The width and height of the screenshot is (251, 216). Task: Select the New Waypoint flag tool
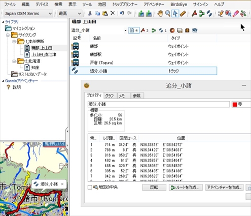pos(194,13)
